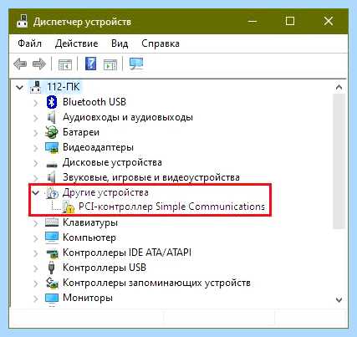This screenshot has height=337, width=357.
Task: Click the monitor icon beside Мониторы
Action: [52, 299]
